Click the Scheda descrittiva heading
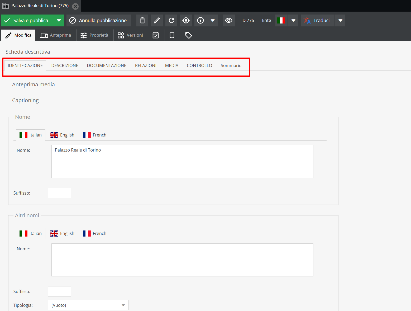The width and height of the screenshot is (411, 311). click(x=28, y=52)
